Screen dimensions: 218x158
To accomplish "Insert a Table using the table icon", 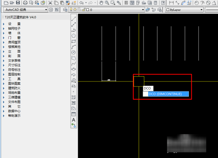I will point(74,114).
